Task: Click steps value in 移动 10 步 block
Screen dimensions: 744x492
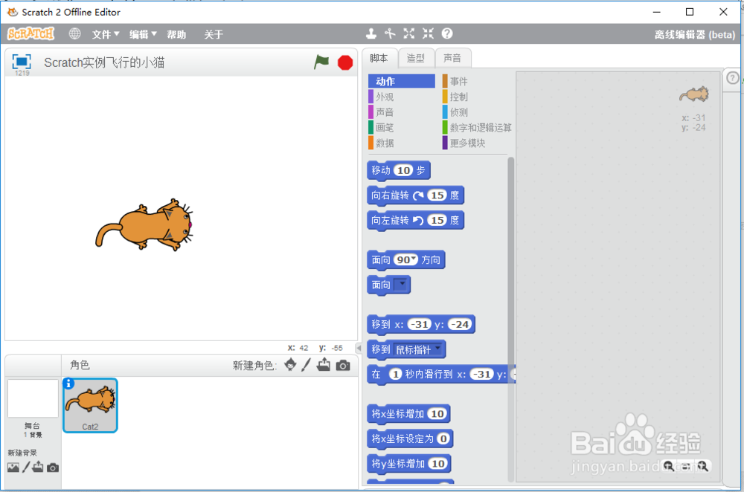Action: [x=403, y=170]
